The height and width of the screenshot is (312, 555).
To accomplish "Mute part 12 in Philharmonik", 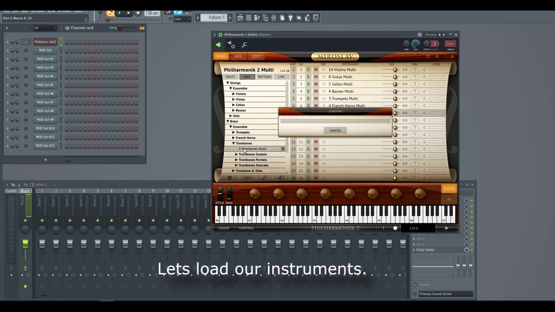I will pos(316,149).
